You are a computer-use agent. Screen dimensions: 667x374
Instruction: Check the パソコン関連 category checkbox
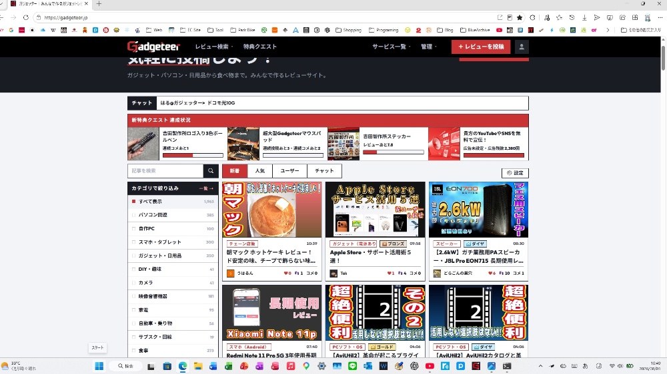tap(133, 215)
